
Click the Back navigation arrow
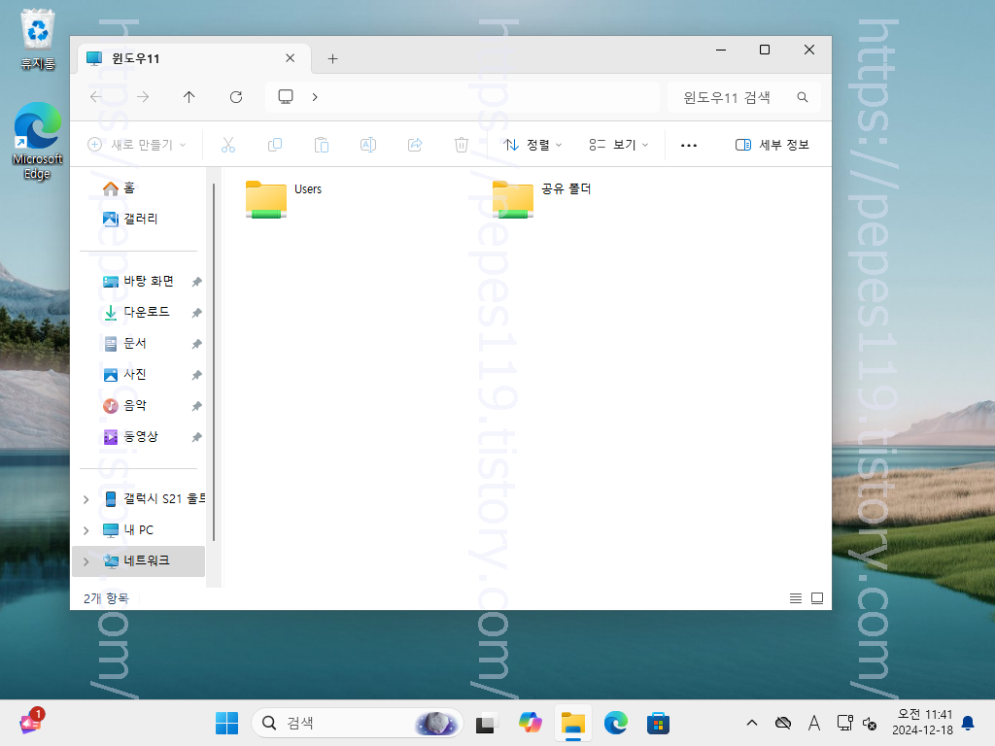coord(96,97)
